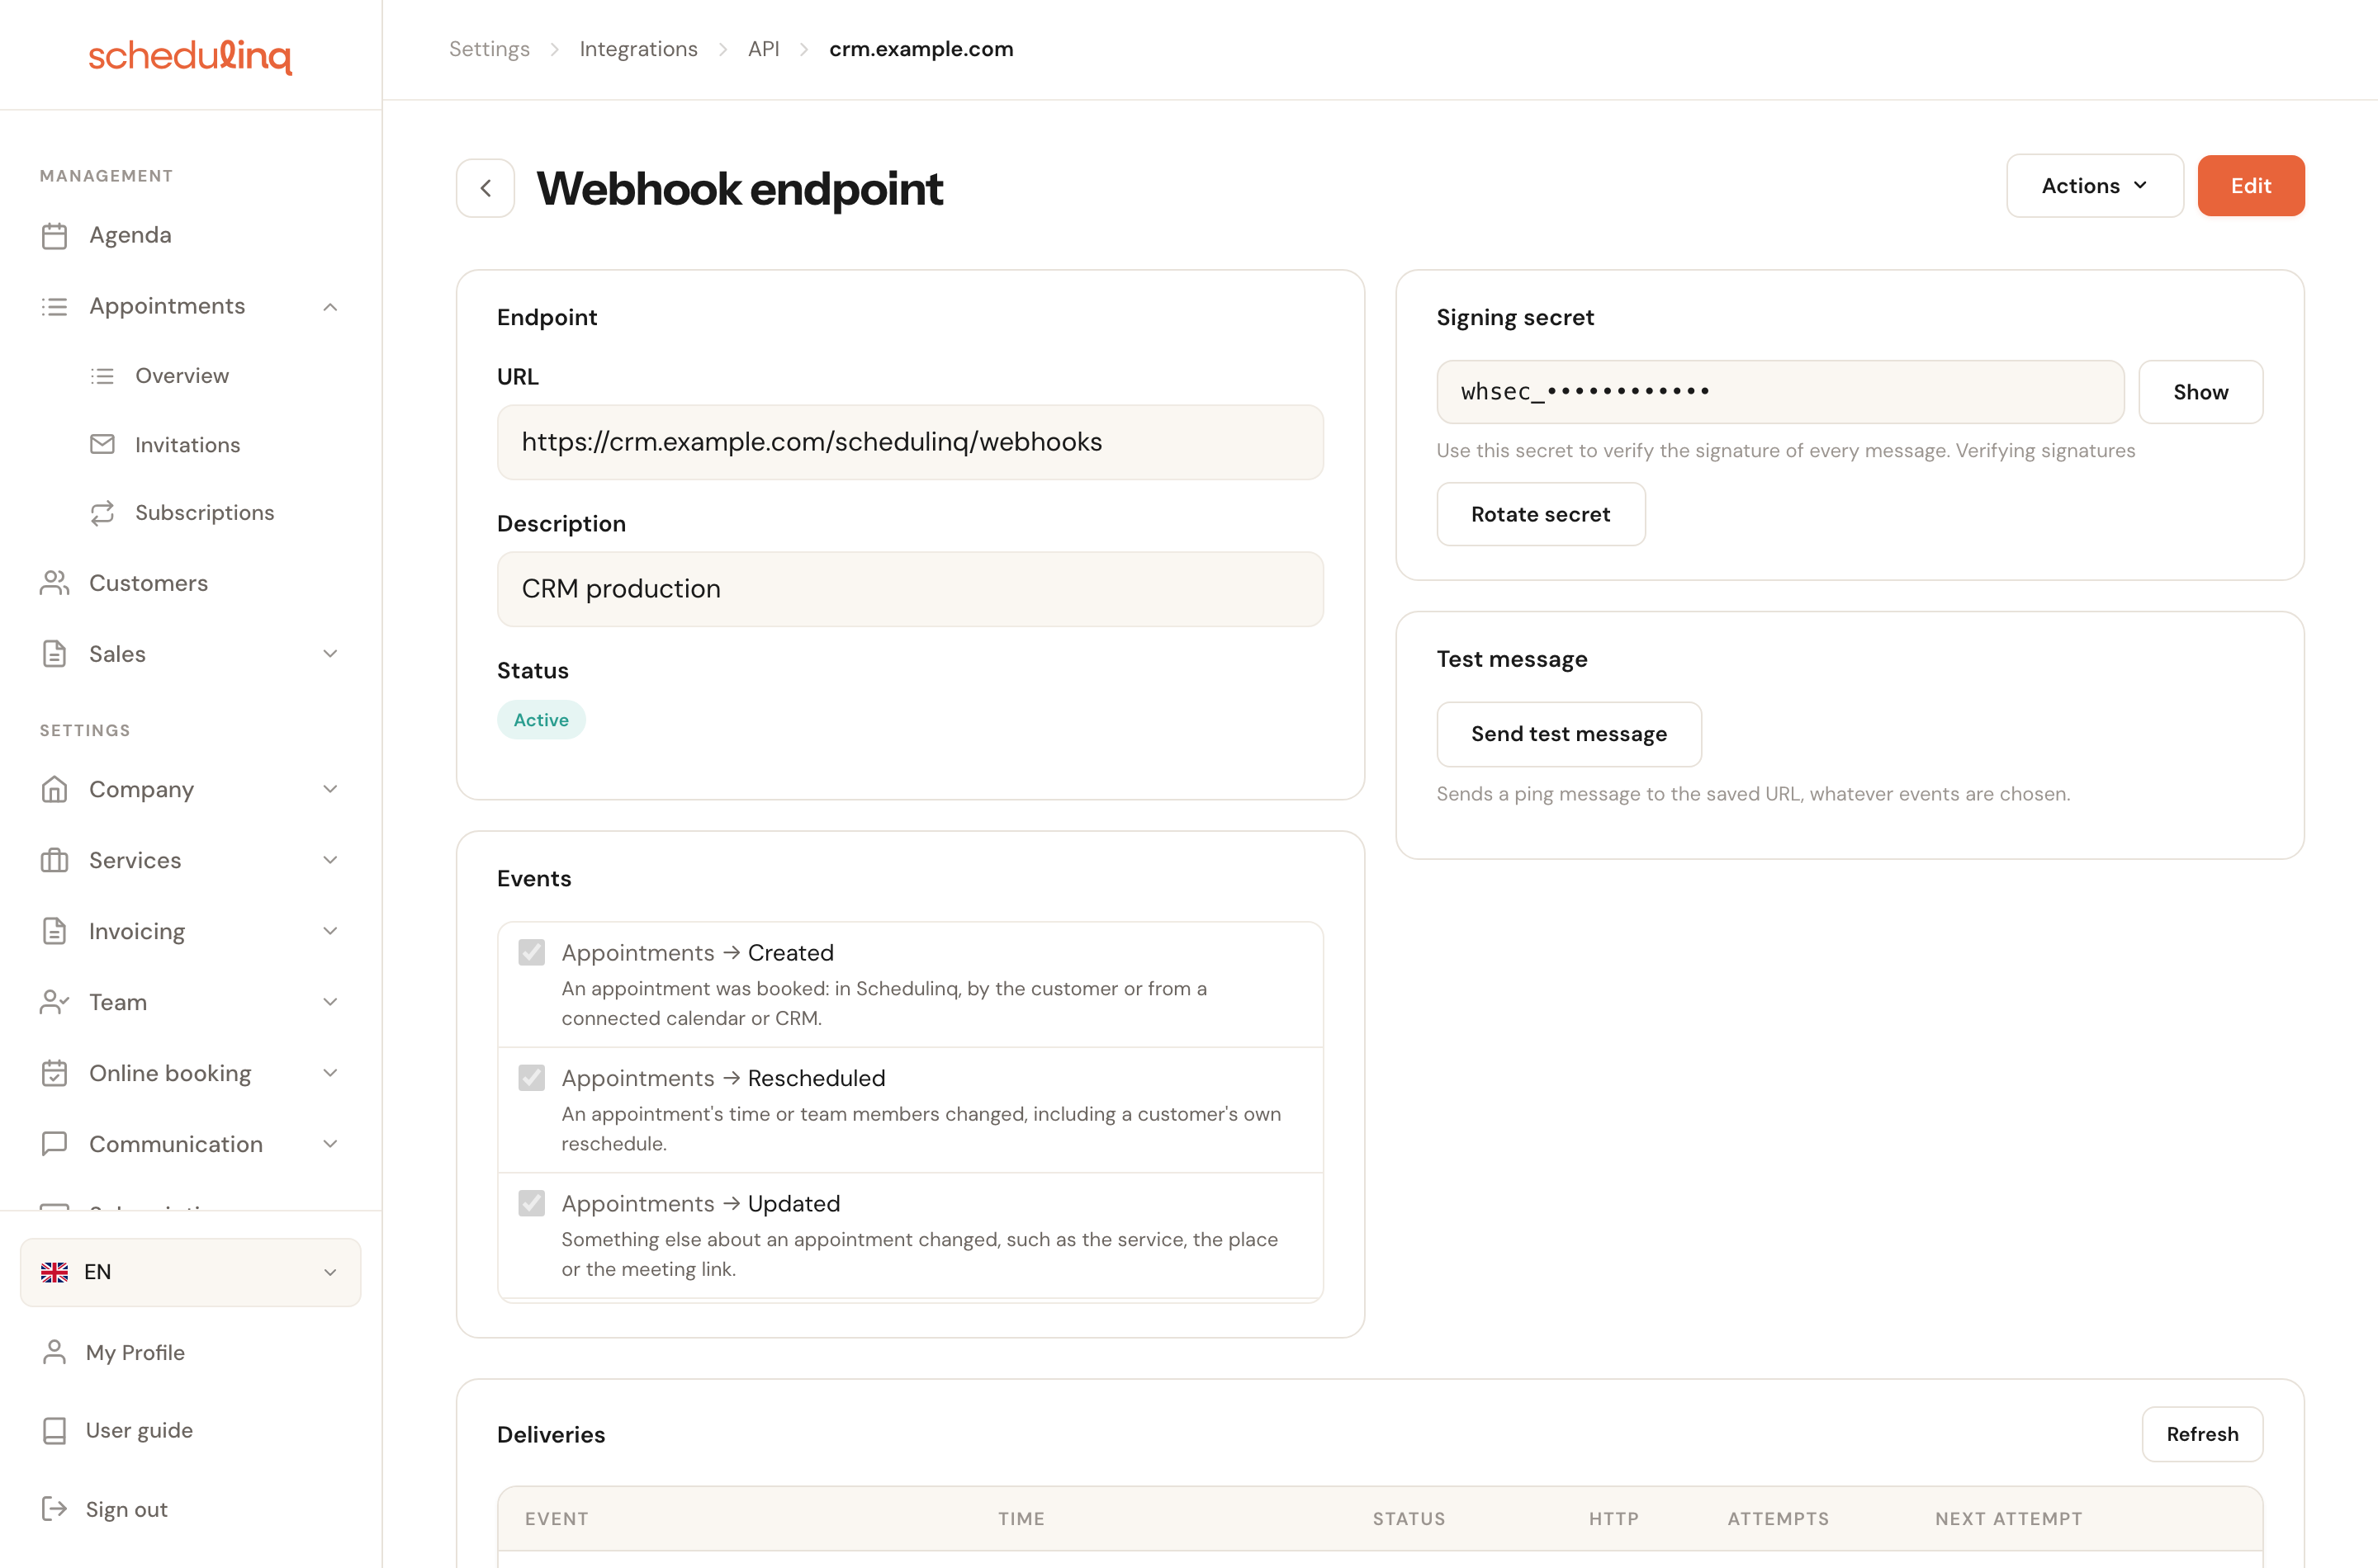This screenshot has height=1568, width=2378.
Task: Toggle Appointments Created event checkbox
Action: [x=531, y=952]
